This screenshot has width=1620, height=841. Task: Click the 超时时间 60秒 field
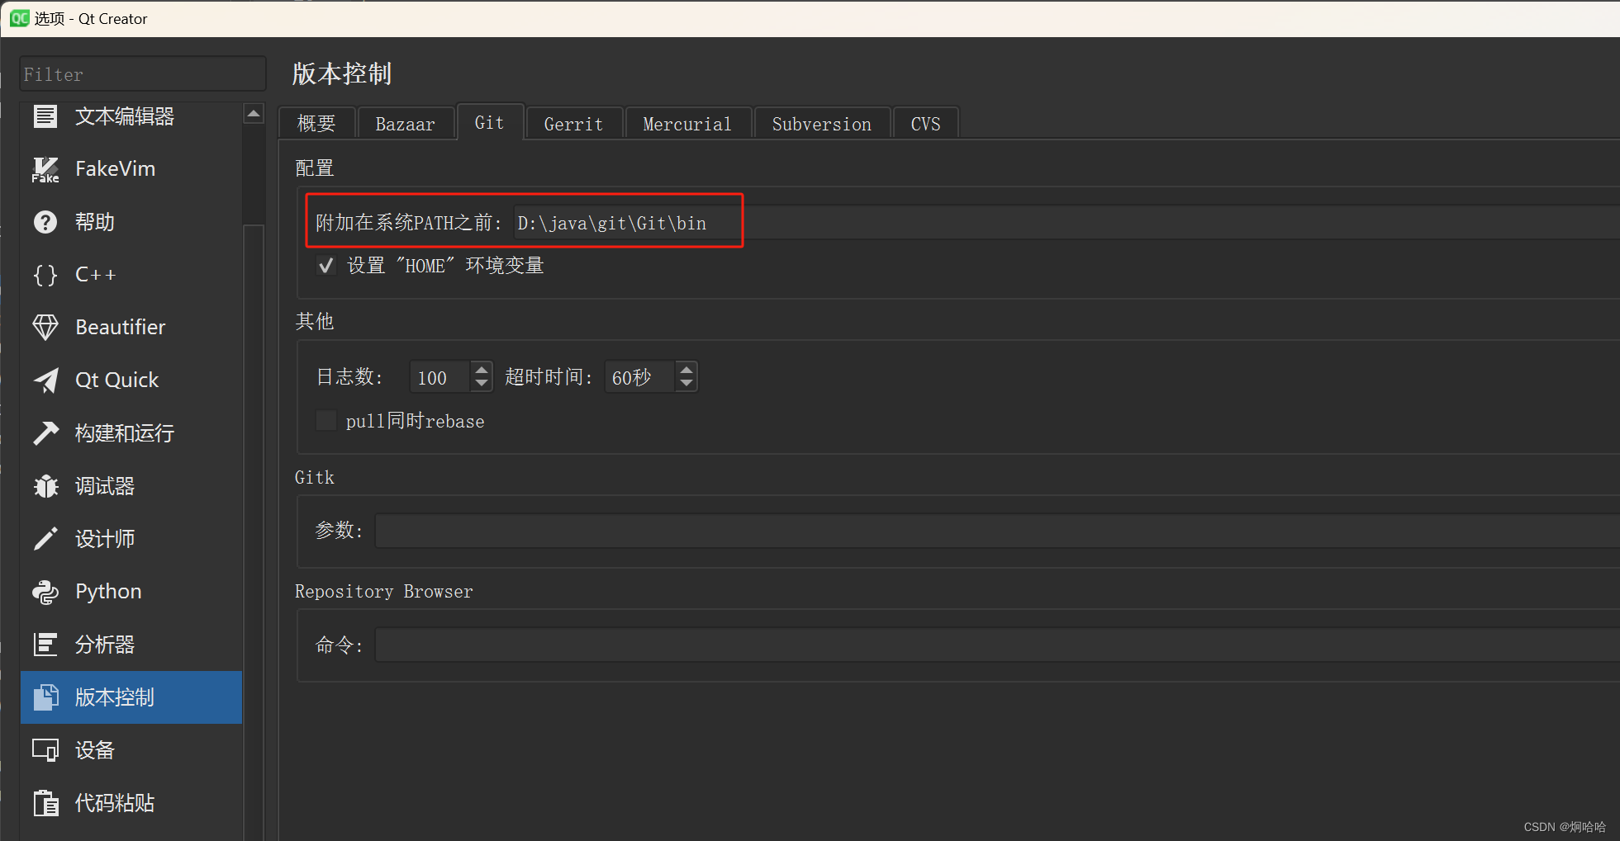coord(640,377)
